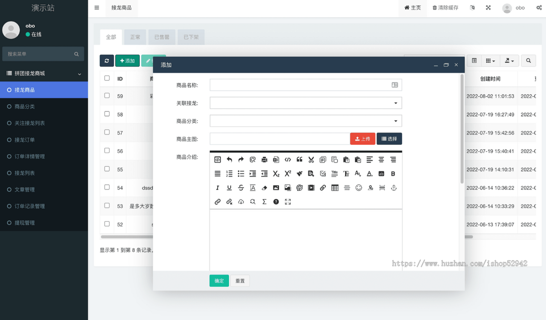The width and height of the screenshot is (546, 320).
Task: Toggle HTML source view in editor
Action: (217, 160)
